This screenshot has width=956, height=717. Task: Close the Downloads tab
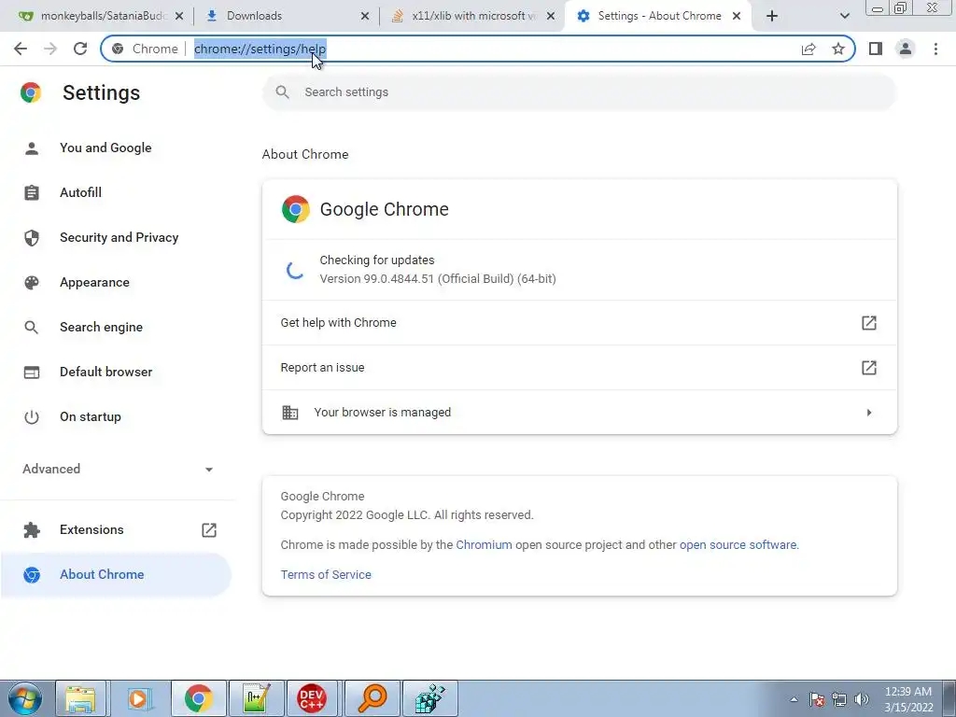(x=365, y=17)
